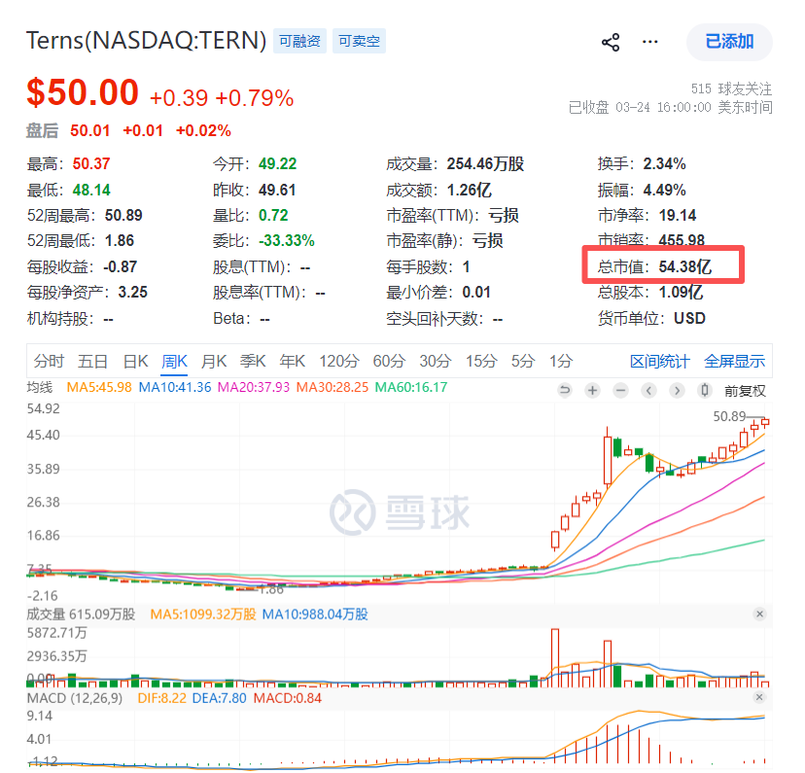Click the 可卖空 tag next to title
805x773 pixels.
point(359,41)
